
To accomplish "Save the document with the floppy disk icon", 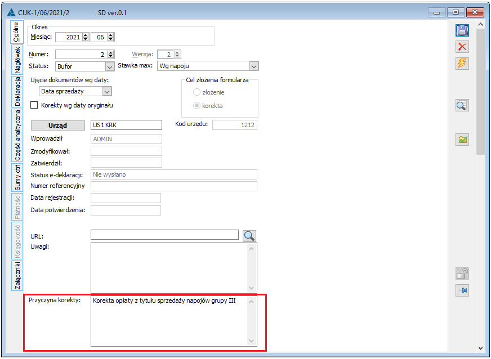I will pos(462,30).
